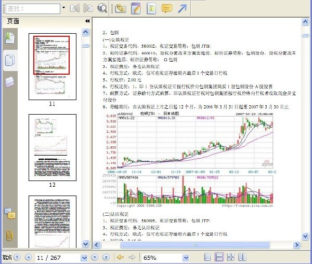Open the page number dropdown
The image size is (312, 264).
pyautogui.click(x=84, y=258)
